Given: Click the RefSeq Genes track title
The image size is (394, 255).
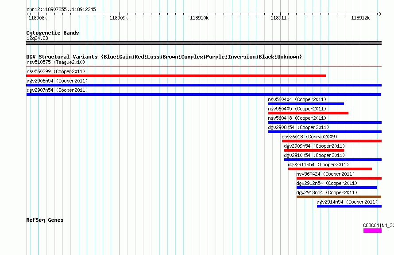Looking at the screenshot, I should (45, 220).
